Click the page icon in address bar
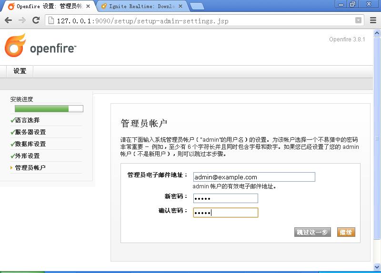 point(51,20)
